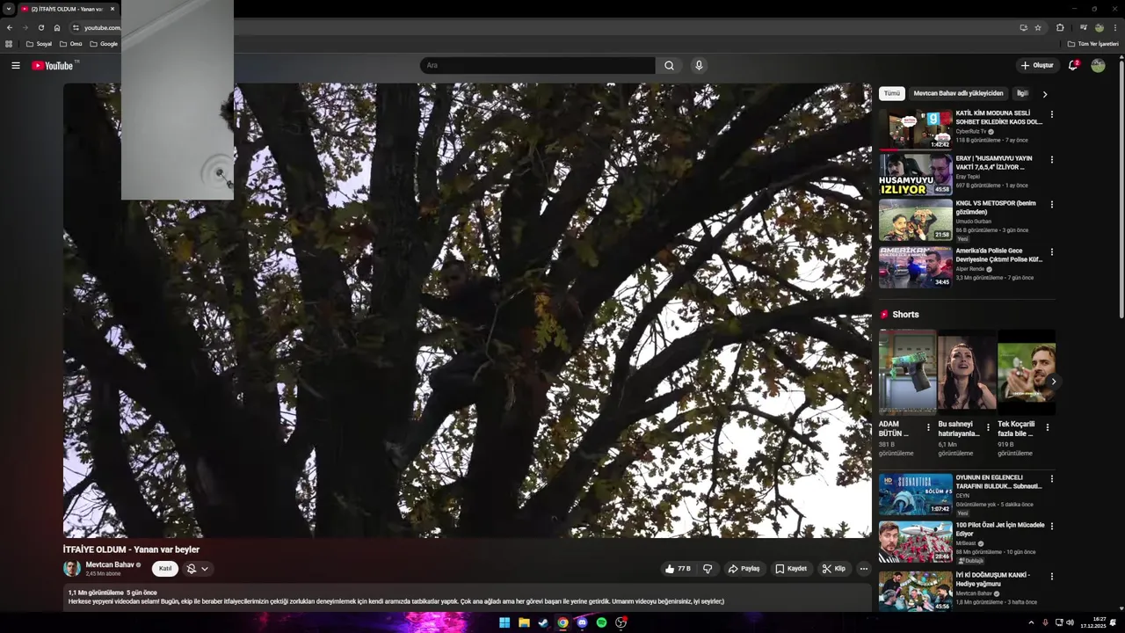Open Sosyal bookmarks folder
Image resolution: width=1125 pixels, height=633 pixels.
[39, 44]
